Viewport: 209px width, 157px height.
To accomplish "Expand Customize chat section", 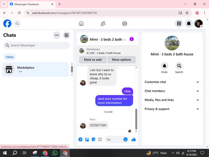I will pyautogui.click(x=172, y=82).
